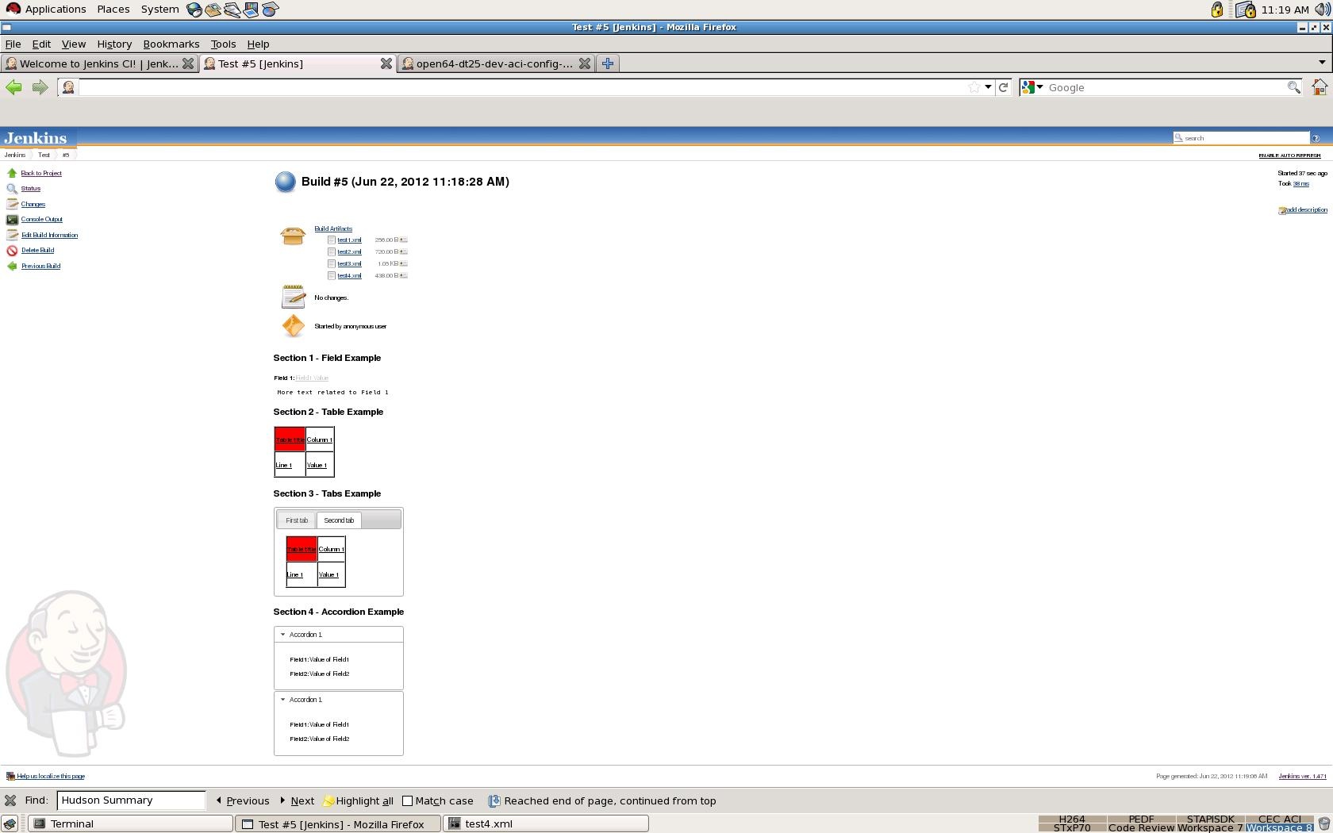Switch to Welcome to Jenkins CI tab
The width and height of the screenshot is (1333, 833).
click(x=99, y=63)
